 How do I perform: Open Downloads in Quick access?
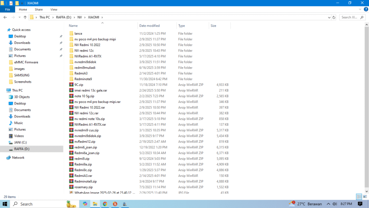[x=22, y=43]
